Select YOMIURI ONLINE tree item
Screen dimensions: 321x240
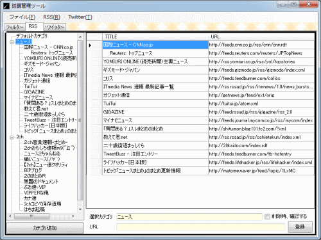pyautogui.click(x=50, y=58)
